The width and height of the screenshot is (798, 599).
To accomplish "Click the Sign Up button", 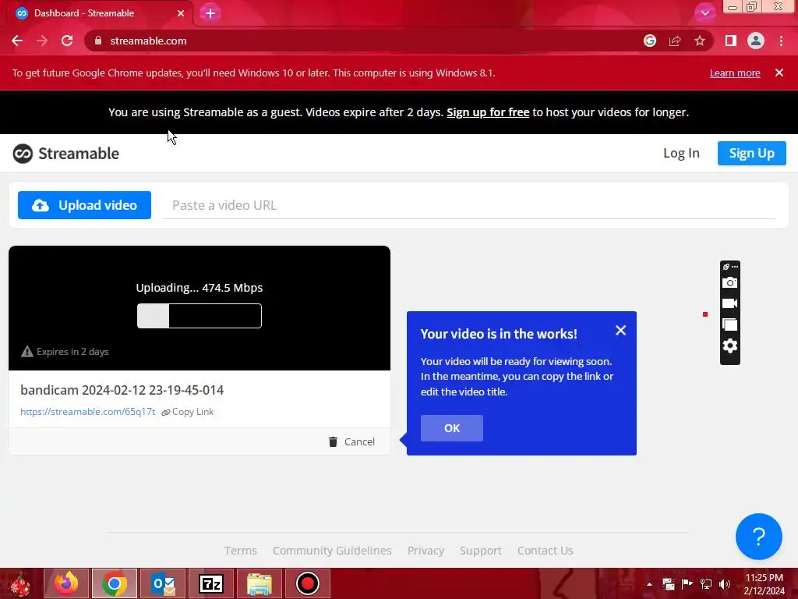I will 752,154.
